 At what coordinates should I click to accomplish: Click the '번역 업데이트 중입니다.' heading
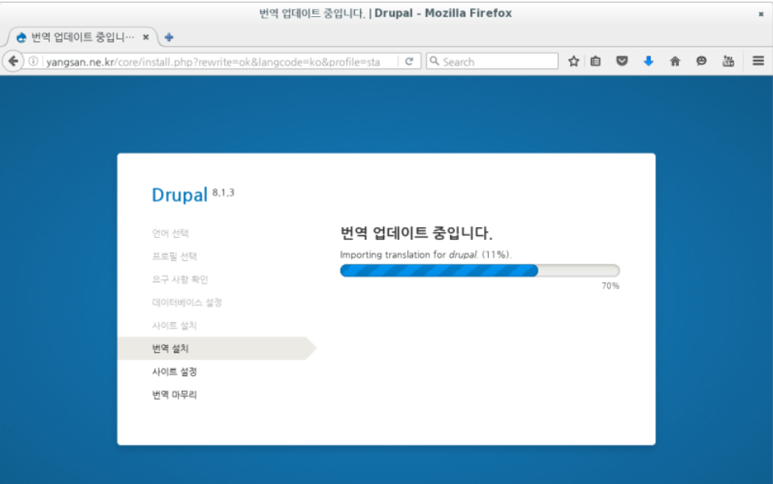[x=416, y=233]
